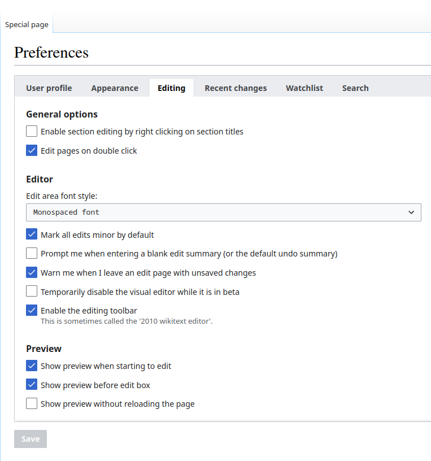Check Temporarily disable the visual editor option
Image resolution: width=431 pixels, height=461 pixels.
click(32, 292)
